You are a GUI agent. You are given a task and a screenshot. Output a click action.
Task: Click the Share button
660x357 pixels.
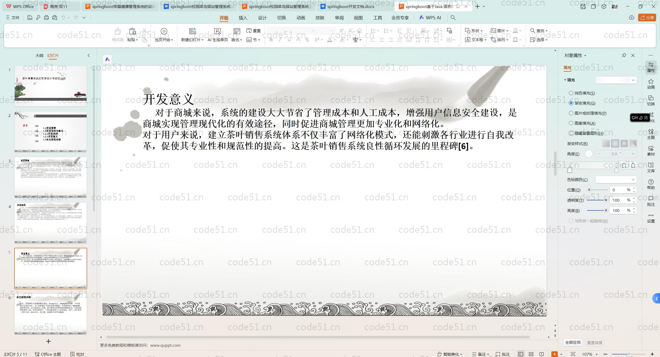(647, 18)
